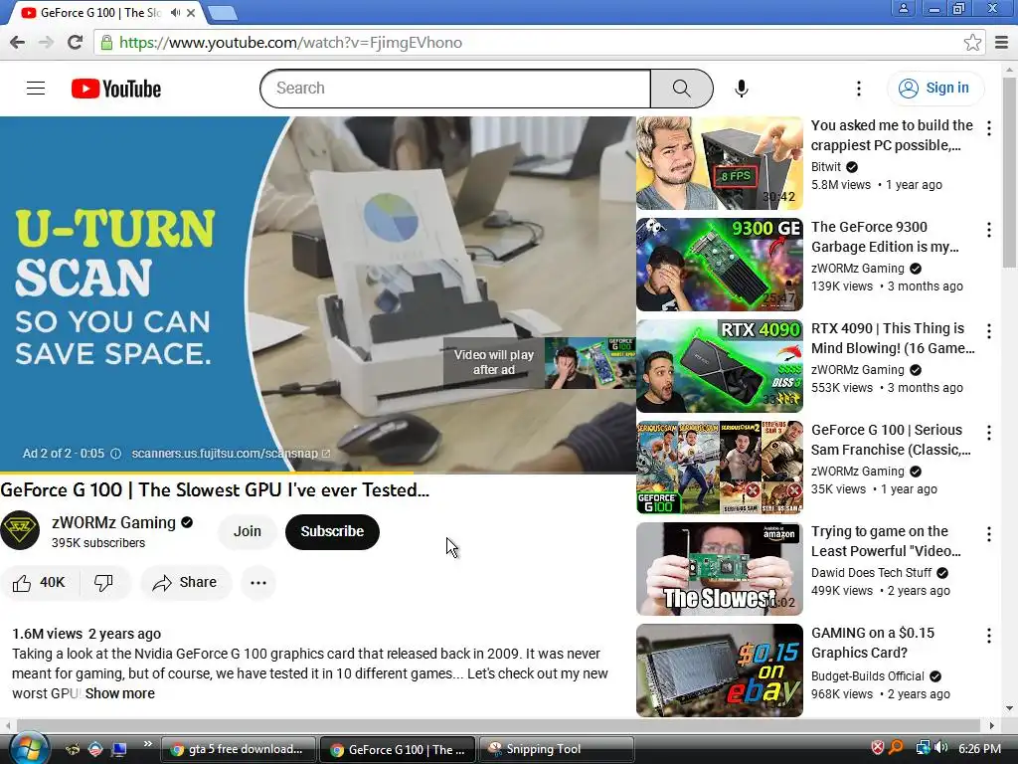This screenshot has height=764, width=1018.
Task: Expand description with Show more
Action: 120,693
